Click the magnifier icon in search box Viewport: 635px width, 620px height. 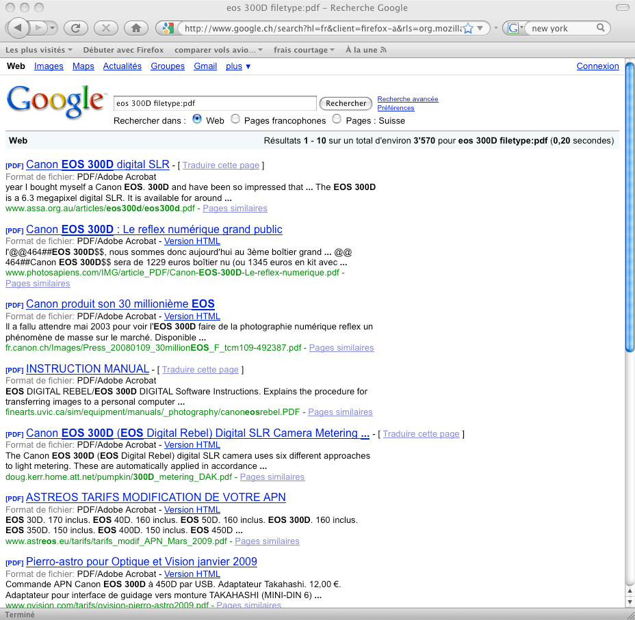click(601, 28)
